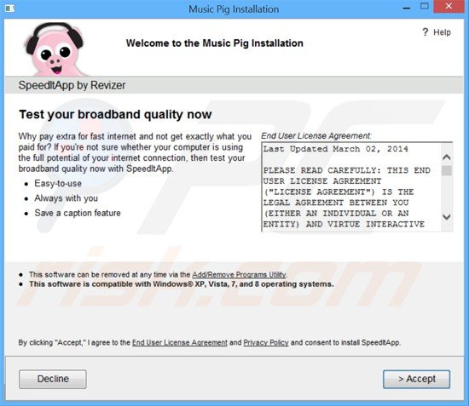Viewport: 469px width, 406px height.
Task: Click the installer window title bar icon
Action: pos(9,9)
